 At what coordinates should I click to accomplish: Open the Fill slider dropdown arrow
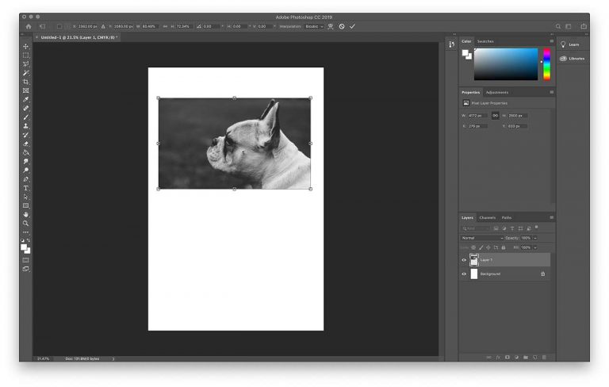tap(535, 247)
